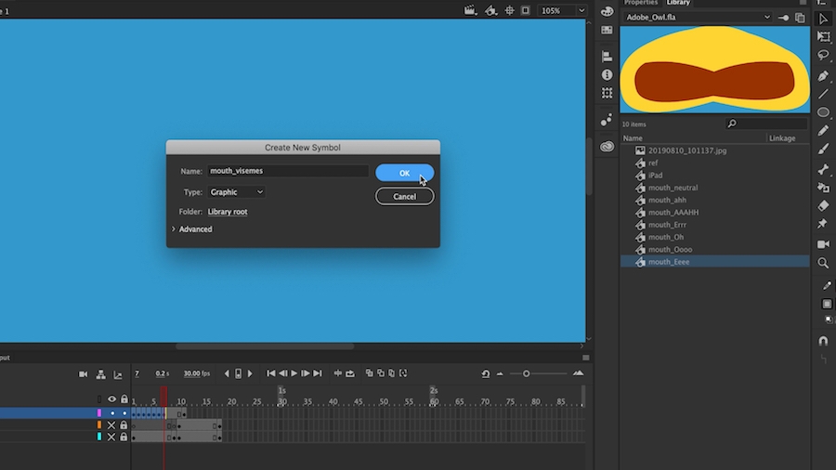
Task: Click the timeline zoom slider handle
Action: [526, 373]
